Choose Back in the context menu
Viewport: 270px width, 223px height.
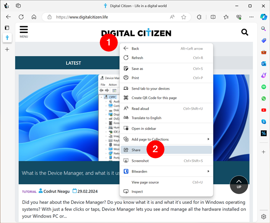166,49
